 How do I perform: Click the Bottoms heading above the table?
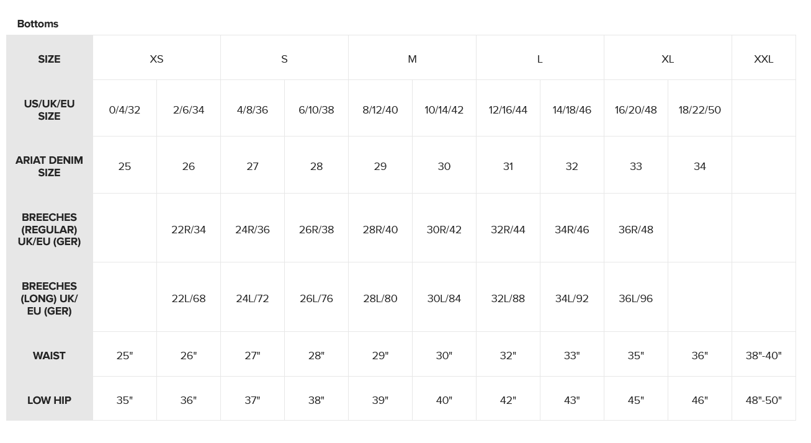[x=38, y=24]
